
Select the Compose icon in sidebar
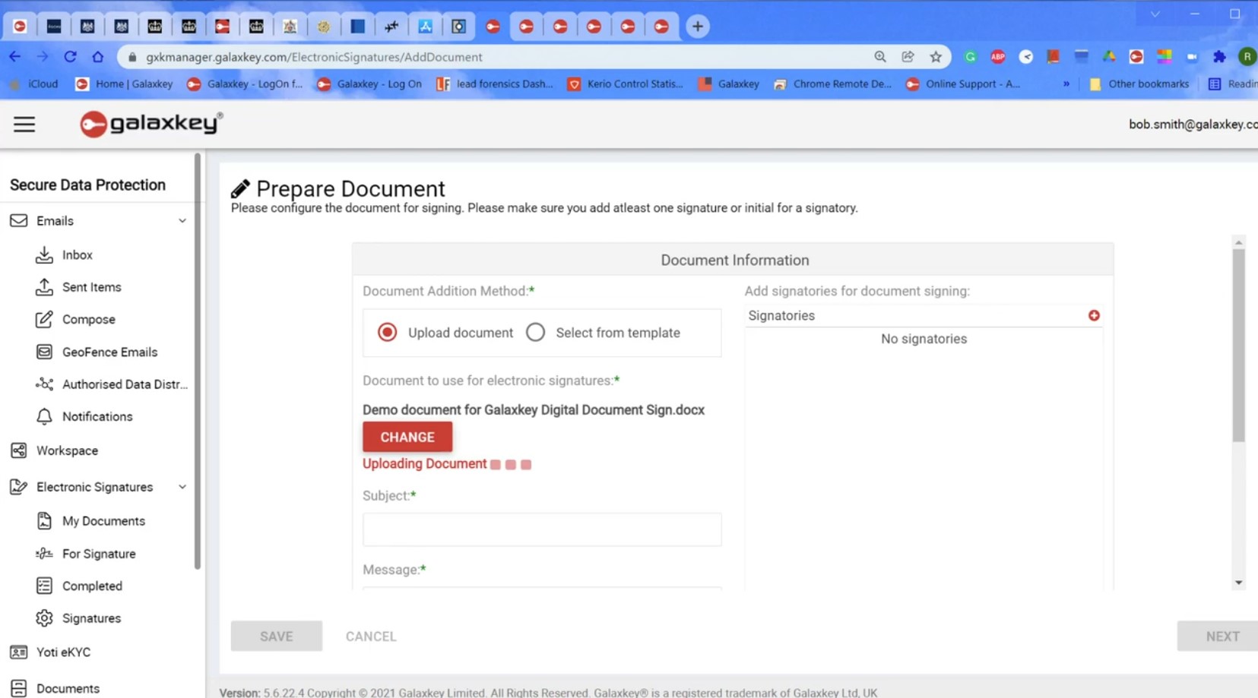[x=46, y=319]
